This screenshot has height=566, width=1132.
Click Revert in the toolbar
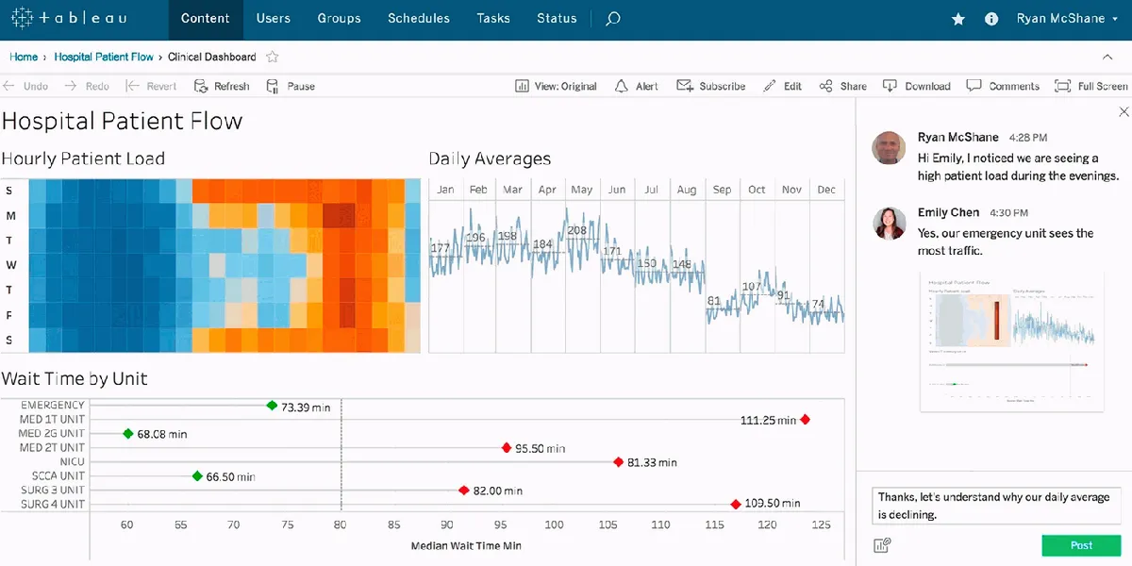point(151,86)
